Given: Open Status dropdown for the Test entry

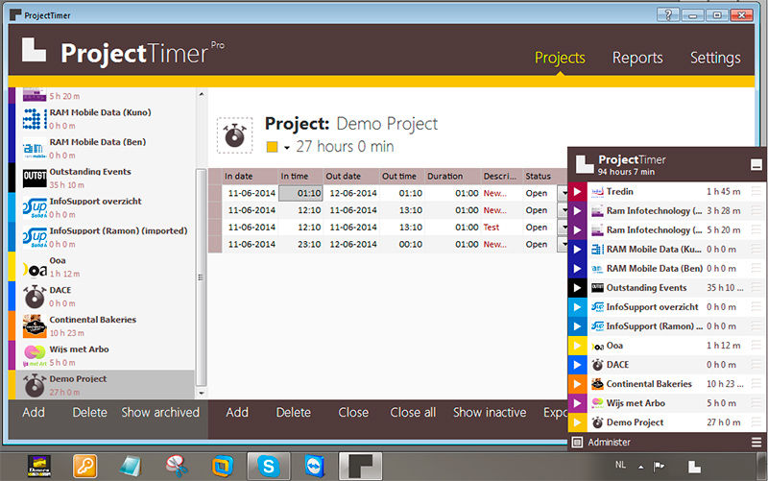Looking at the screenshot, I should pyautogui.click(x=563, y=228).
